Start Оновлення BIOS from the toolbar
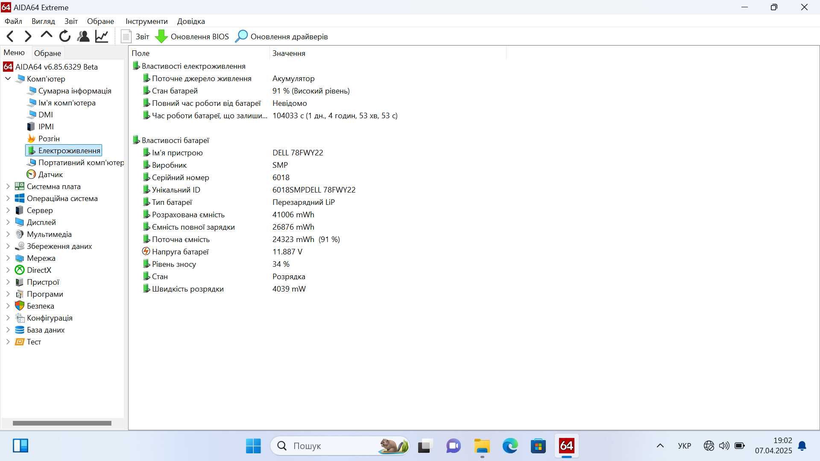The width and height of the screenshot is (820, 461). pos(192,37)
